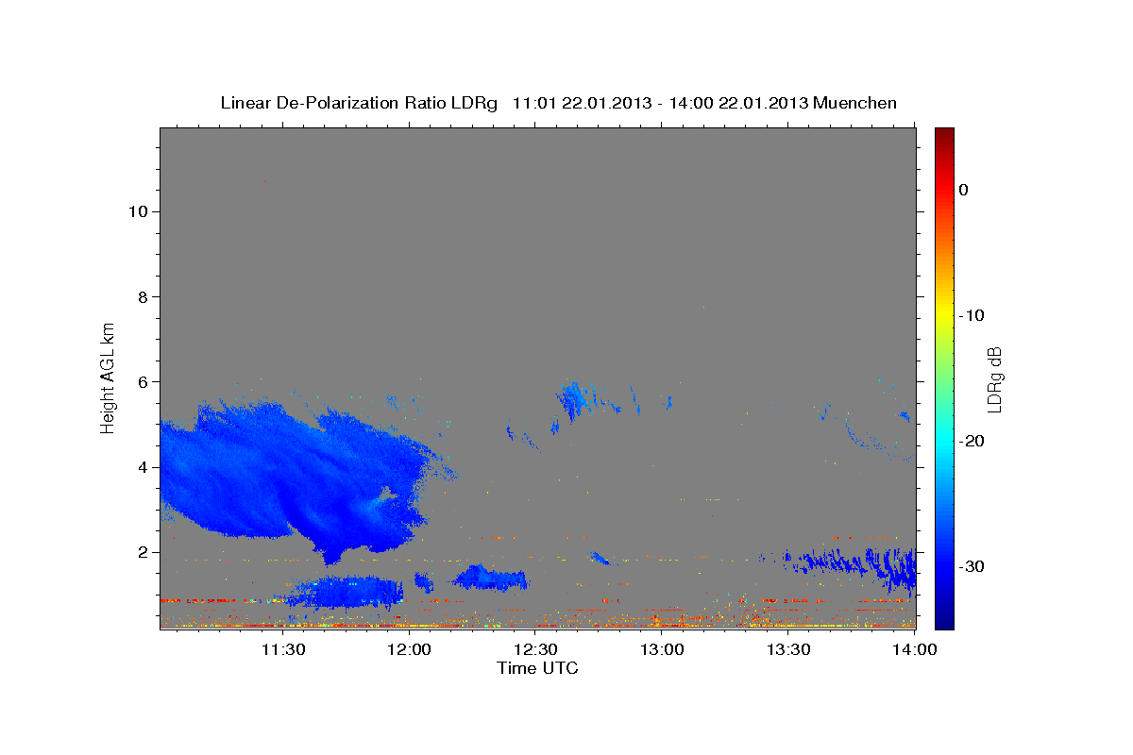
Task: Click the height tick label 4
Action: tap(141, 467)
